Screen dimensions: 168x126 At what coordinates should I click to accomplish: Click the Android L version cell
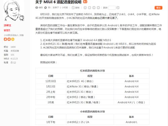click(x=131, y=122)
